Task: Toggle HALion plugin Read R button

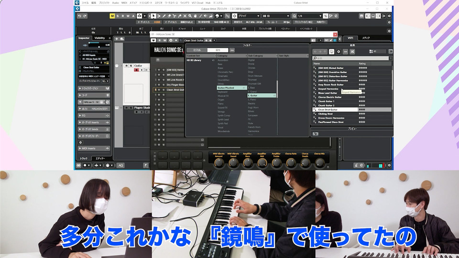Action: coord(160,40)
